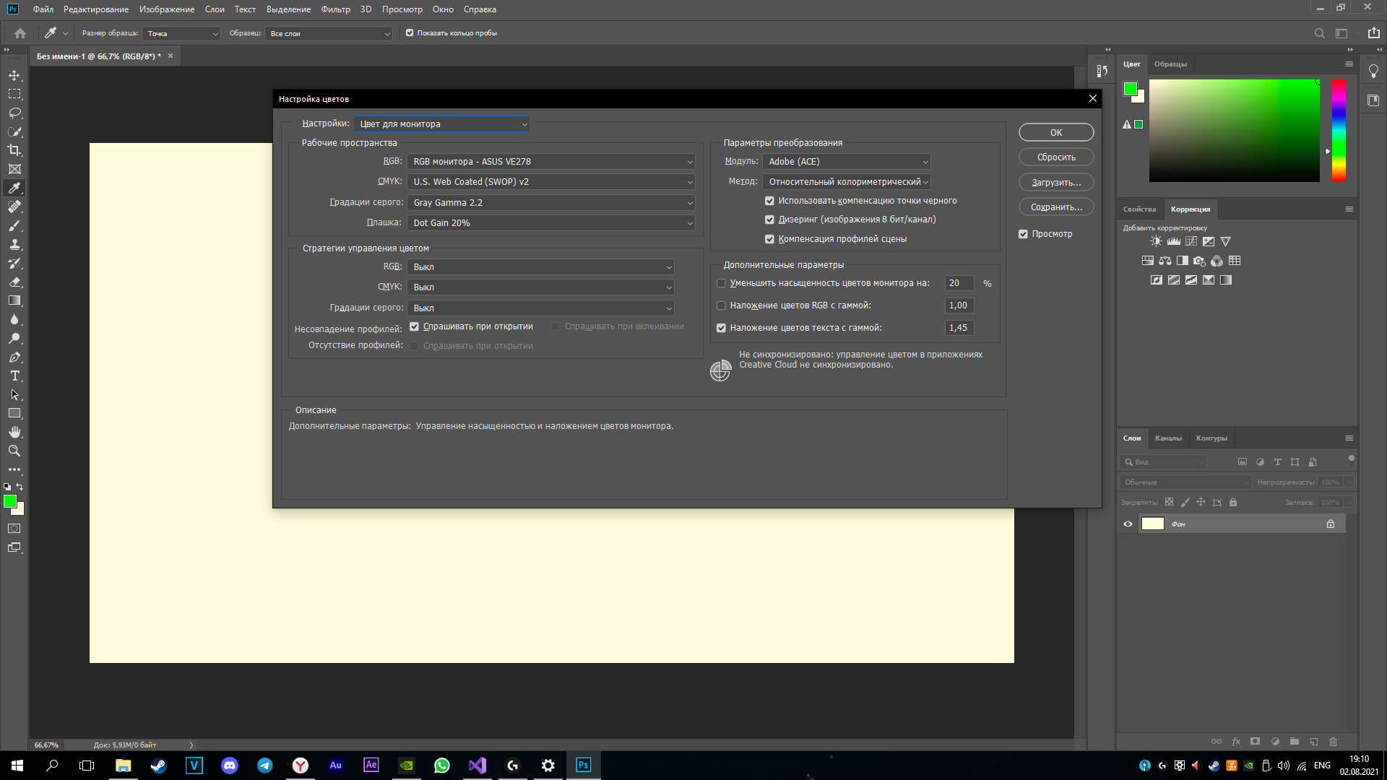Click the delete layer trash icon
Viewport: 1387px width, 780px height.
point(1334,742)
